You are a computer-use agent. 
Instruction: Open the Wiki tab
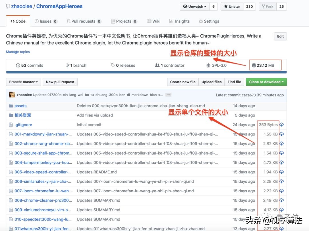pyautogui.click(x=154, y=21)
